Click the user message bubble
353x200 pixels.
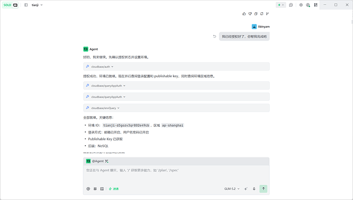(244, 36)
